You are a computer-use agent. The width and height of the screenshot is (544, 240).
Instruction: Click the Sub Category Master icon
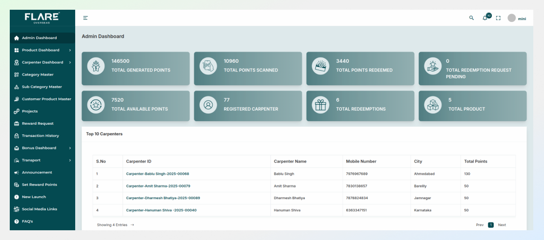(x=16, y=87)
